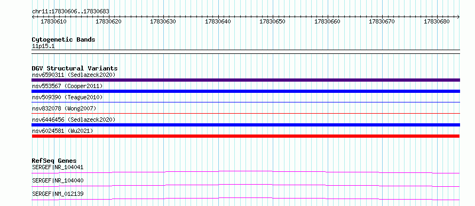Open SERGEF|NR_104041 transcript label
Image resolution: width=475 pixels, height=206 pixels.
click(x=58, y=167)
